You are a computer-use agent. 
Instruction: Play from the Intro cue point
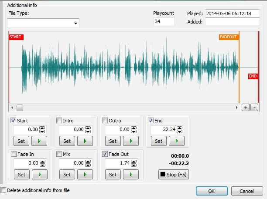point(85,141)
